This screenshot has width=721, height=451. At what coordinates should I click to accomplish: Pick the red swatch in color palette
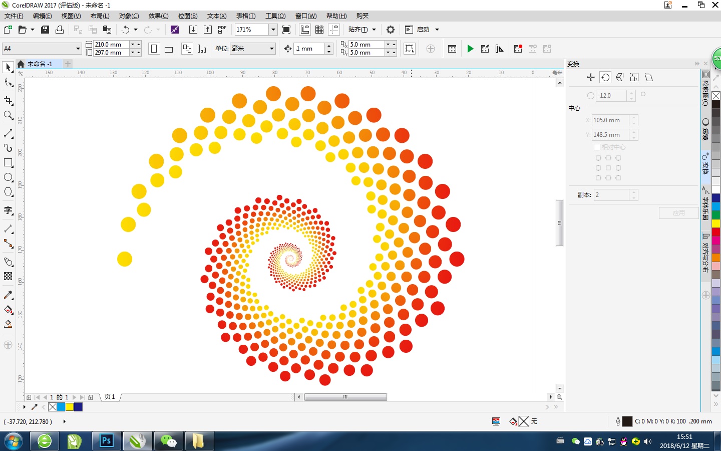(x=716, y=232)
